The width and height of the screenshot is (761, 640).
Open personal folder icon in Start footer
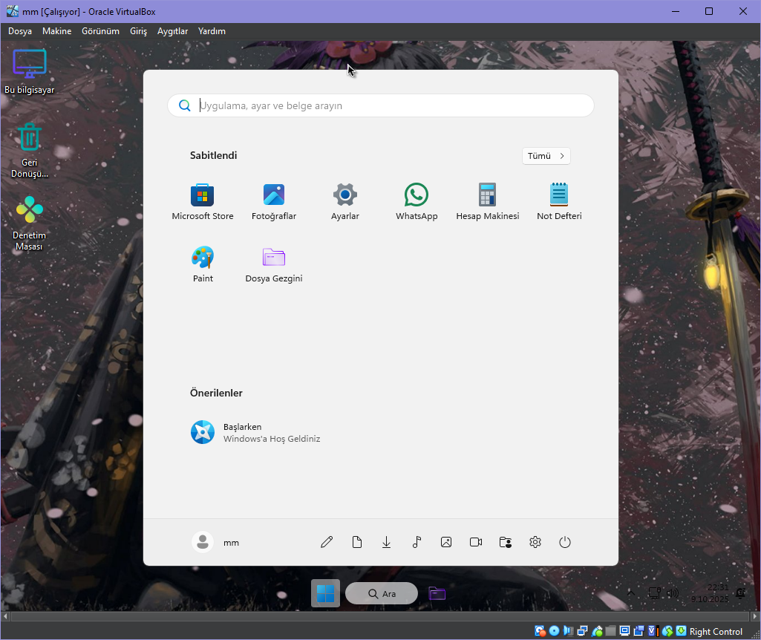(x=506, y=542)
